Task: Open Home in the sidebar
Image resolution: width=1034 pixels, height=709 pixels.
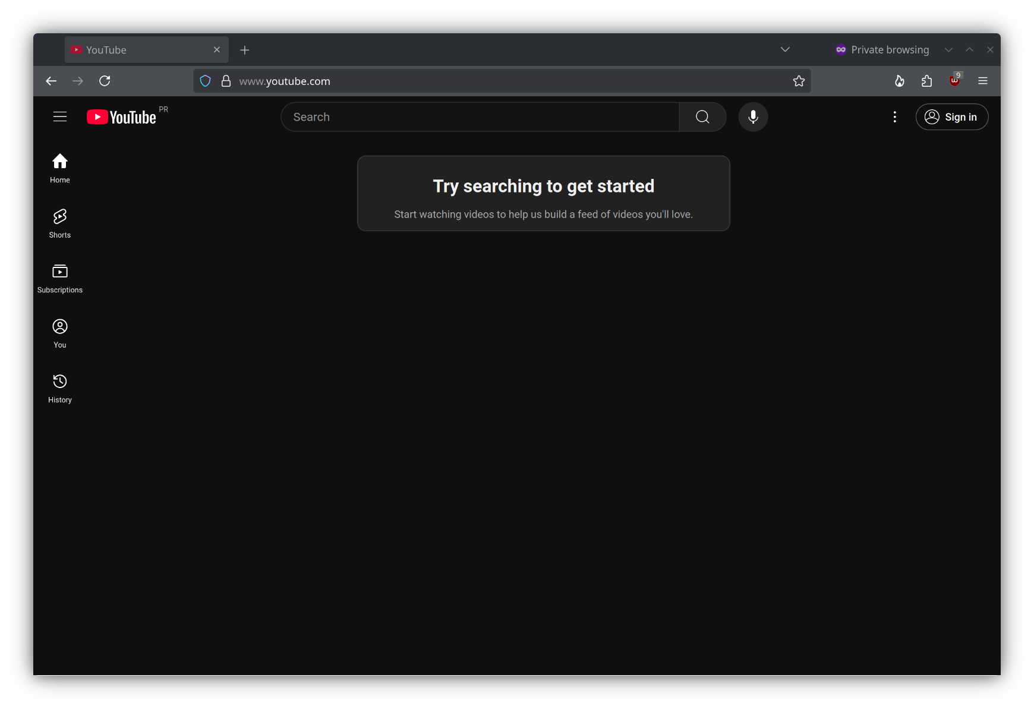Action: (x=60, y=169)
